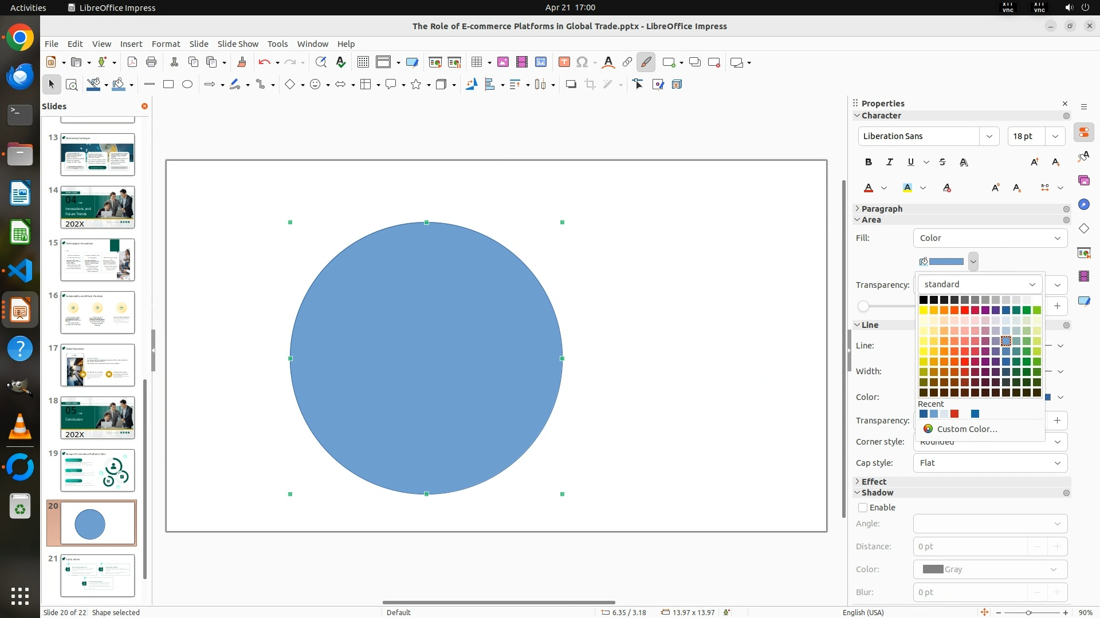Image resolution: width=1100 pixels, height=618 pixels.
Task: Select the Ellipse drawing tool
Action: point(187,85)
